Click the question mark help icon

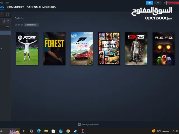tap(165, 3)
